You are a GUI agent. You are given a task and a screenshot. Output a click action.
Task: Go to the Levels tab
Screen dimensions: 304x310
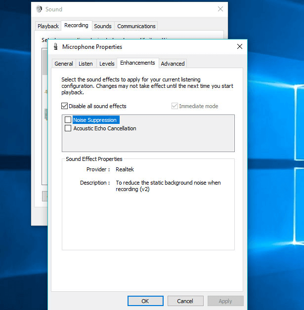[x=107, y=64]
